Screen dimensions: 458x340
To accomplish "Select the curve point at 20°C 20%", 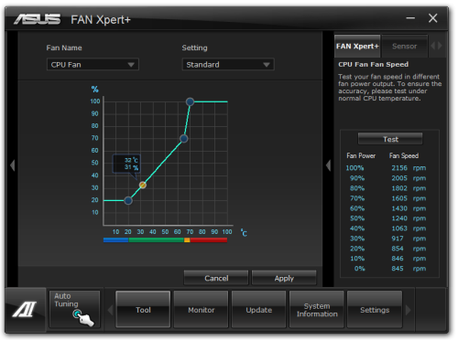I will (x=128, y=200).
